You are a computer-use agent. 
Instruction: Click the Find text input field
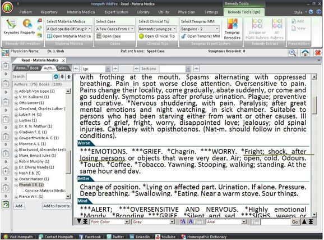pos(276,222)
